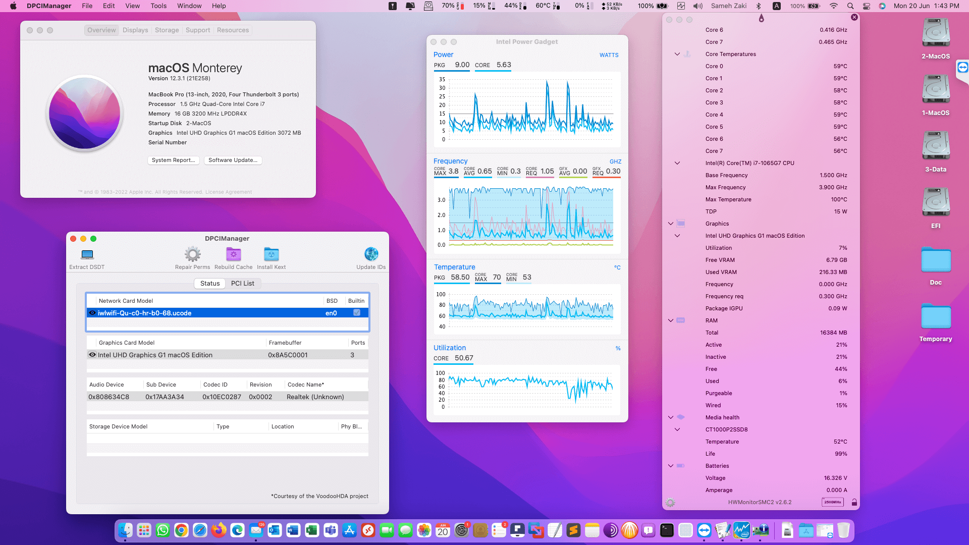Click the Rebuild Cache icon
The width and height of the screenshot is (969, 545).
pyautogui.click(x=233, y=254)
